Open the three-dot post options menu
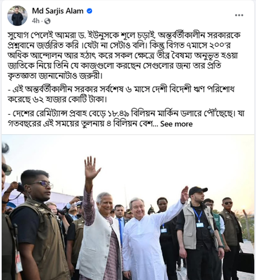The width and height of the screenshot is (256, 280). tap(239, 15)
